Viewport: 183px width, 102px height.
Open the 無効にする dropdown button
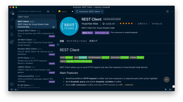point(87,33)
